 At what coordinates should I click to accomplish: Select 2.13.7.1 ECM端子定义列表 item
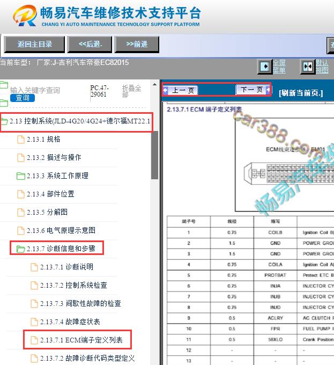tap(81, 340)
